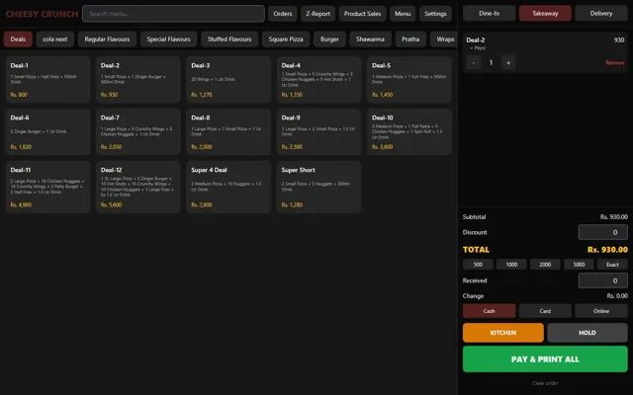Switch to the Burger category
This screenshot has height=395, width=633.
tap(329, 39)
